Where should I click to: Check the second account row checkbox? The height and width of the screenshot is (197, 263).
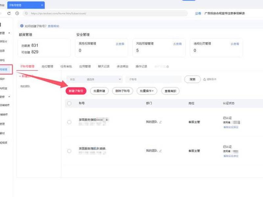pos(69,151)
